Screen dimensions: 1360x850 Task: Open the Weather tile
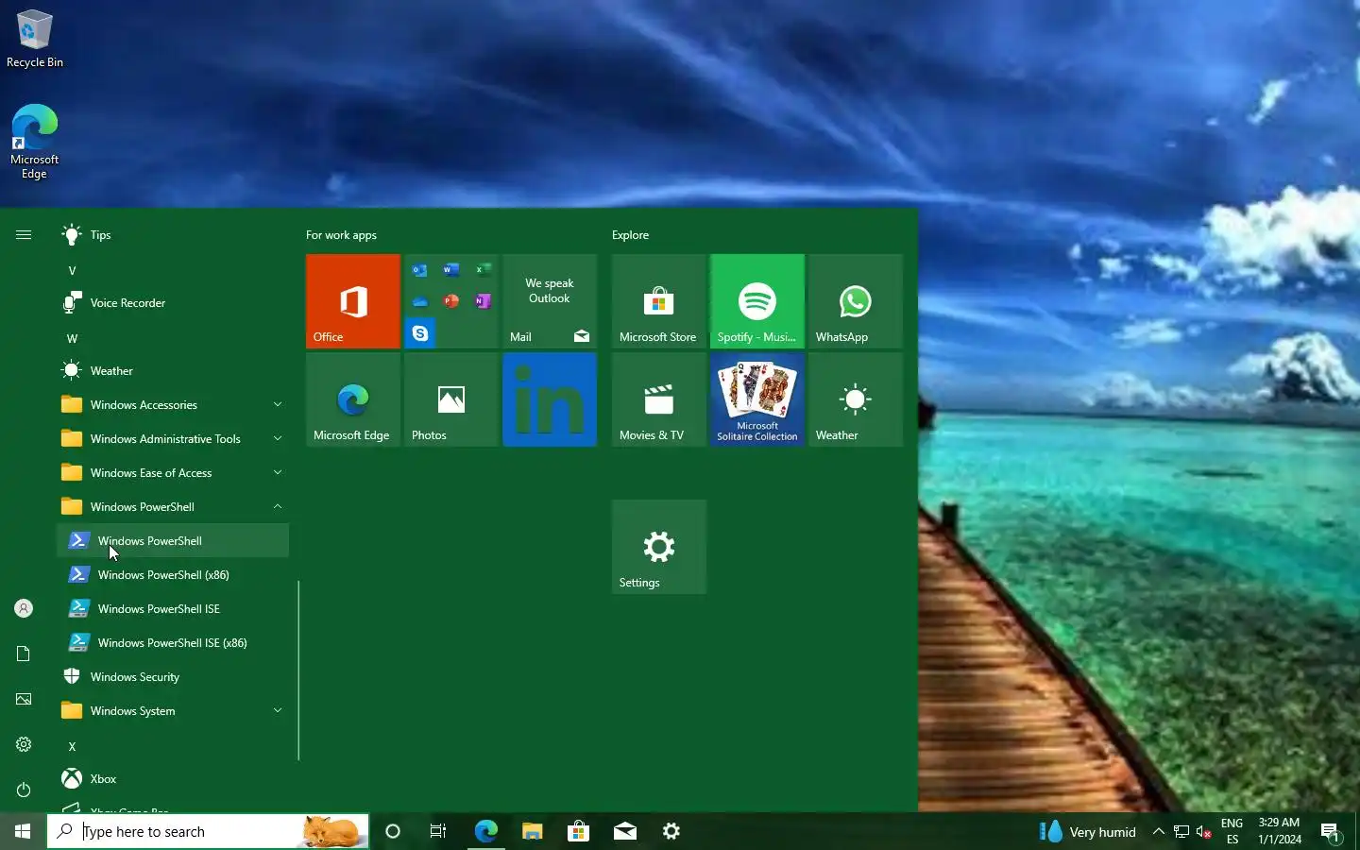(x=856, y=399)
